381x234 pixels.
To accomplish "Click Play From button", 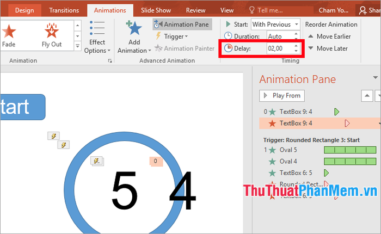I will [282, 95].
